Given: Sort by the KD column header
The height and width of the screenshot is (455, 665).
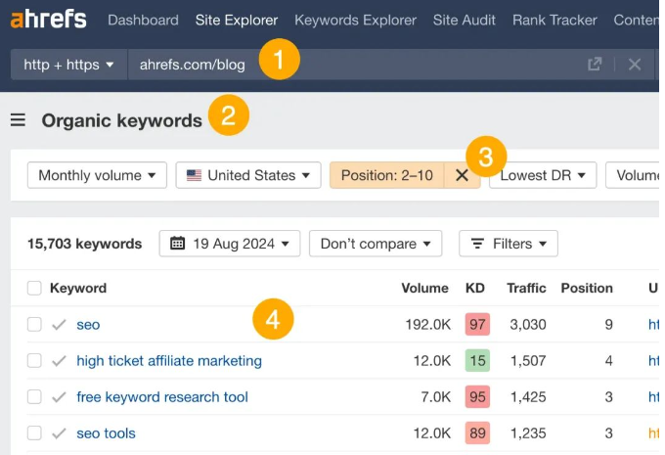Looking at the screenshot, I should click(475, 288).
